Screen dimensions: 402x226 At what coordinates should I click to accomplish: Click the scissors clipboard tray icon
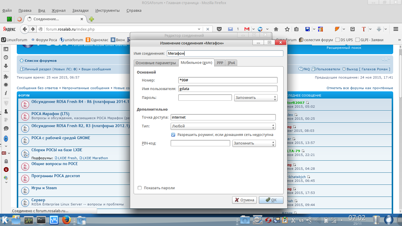coord(293,220)
